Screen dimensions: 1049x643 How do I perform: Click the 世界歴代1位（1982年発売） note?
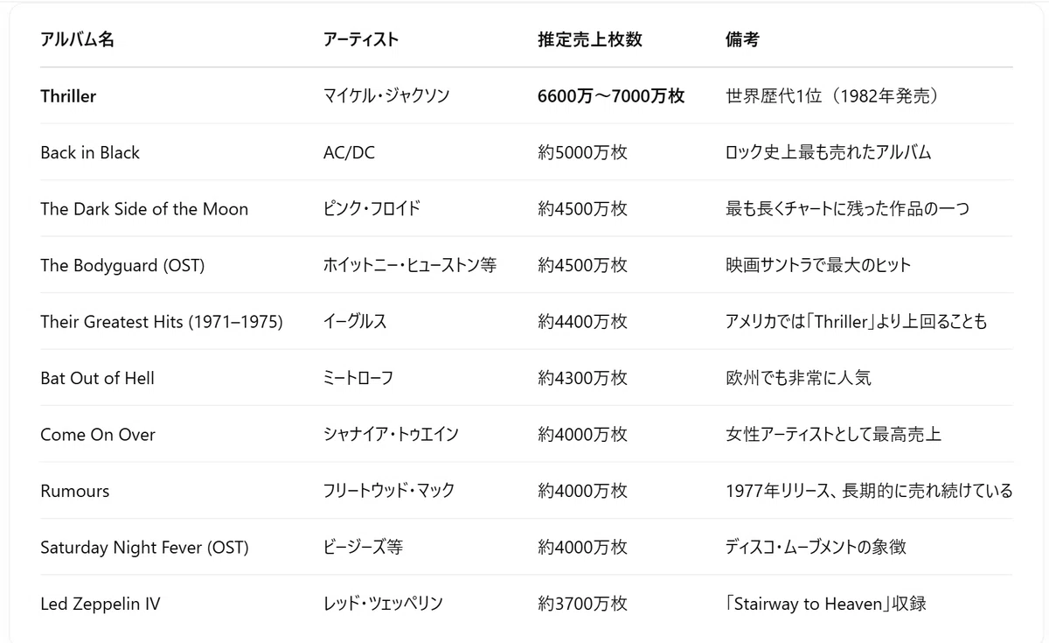[833, 96]
